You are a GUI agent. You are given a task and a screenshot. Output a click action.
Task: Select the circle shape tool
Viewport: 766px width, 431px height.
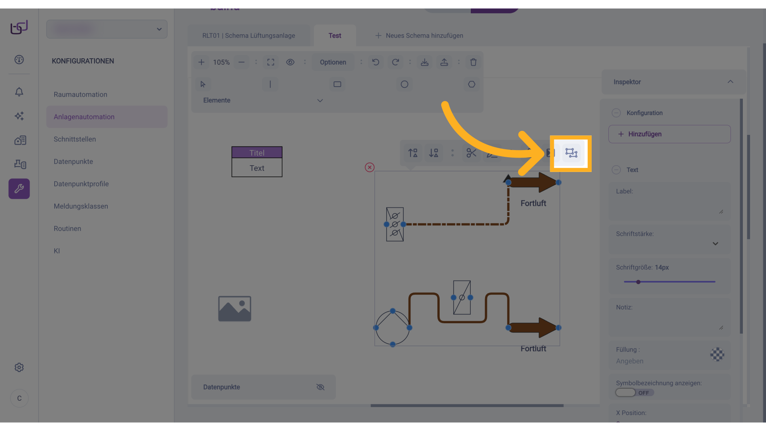click(404, 84)
